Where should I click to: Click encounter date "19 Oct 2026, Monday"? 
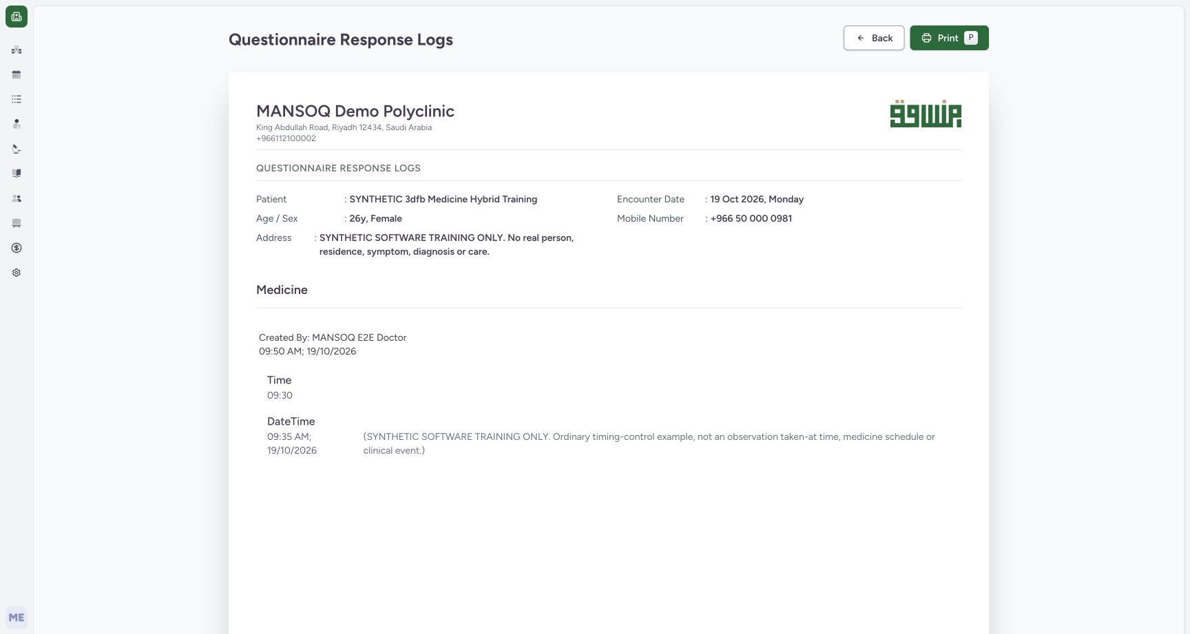pos(757,199)
